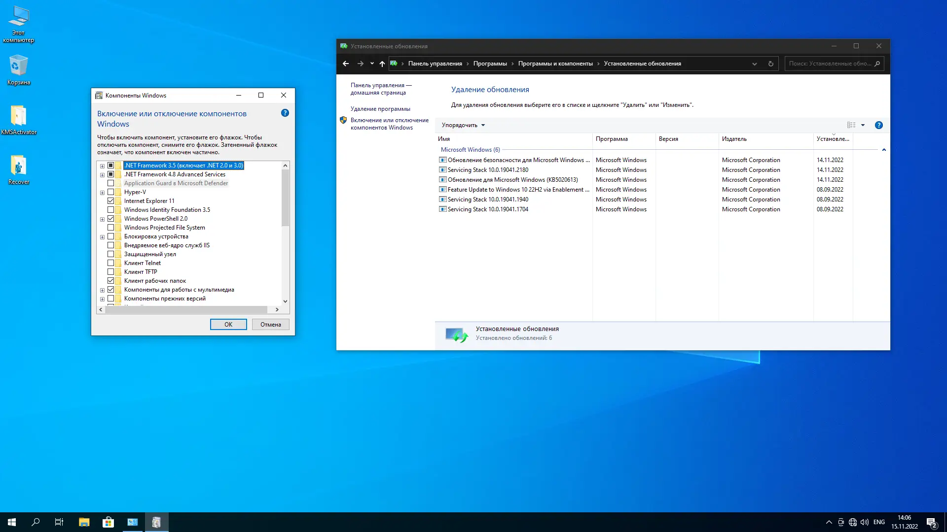Click the help icon in the updates toolbar
Screen dimensions: 947x532
point(878,125)
